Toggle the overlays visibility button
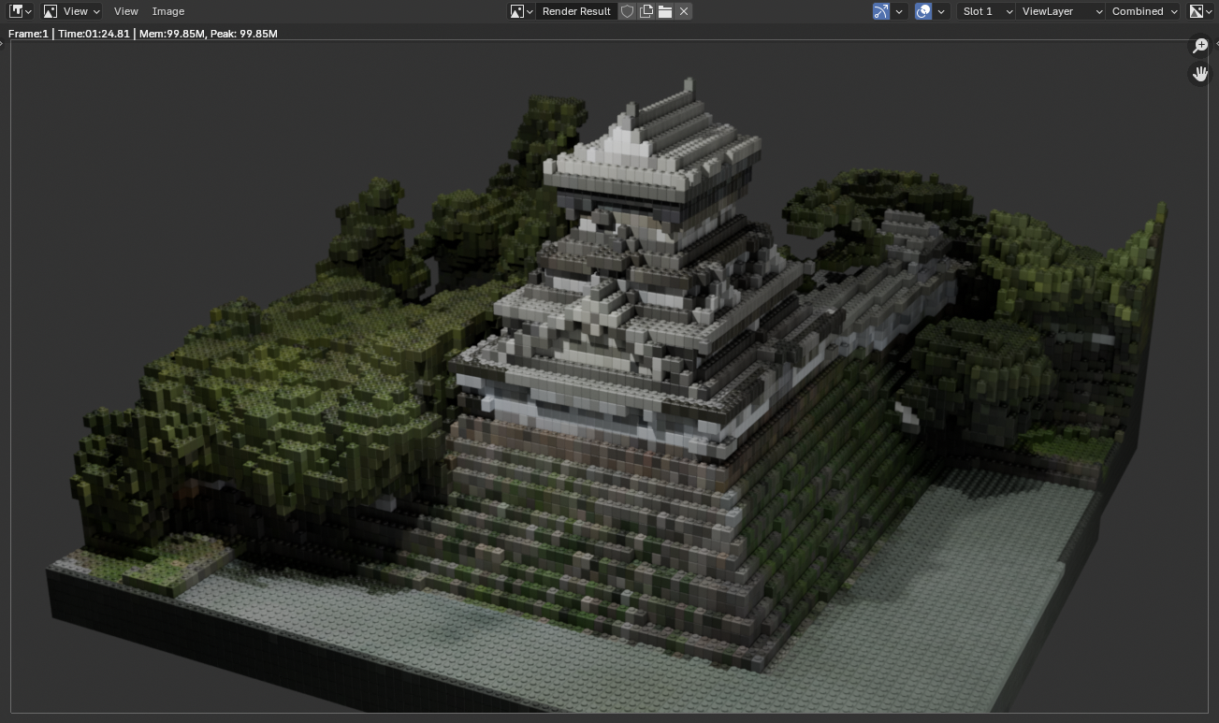This screenshot has height=723, width=1219. (x=923, y=11)
